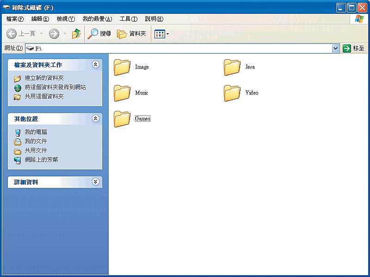Screen dimensions: 370x277
Task: Open 我的電腦 link
Action: point(36,132)
